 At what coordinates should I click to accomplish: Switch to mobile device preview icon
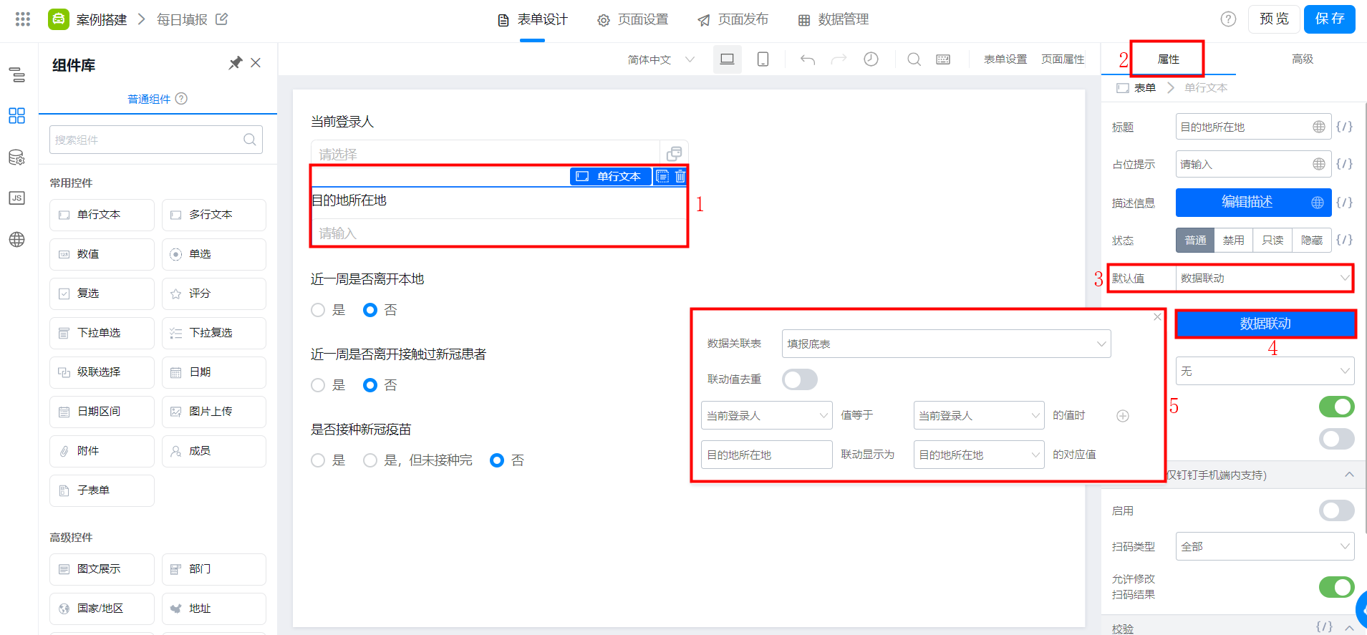tap(763, 59)
